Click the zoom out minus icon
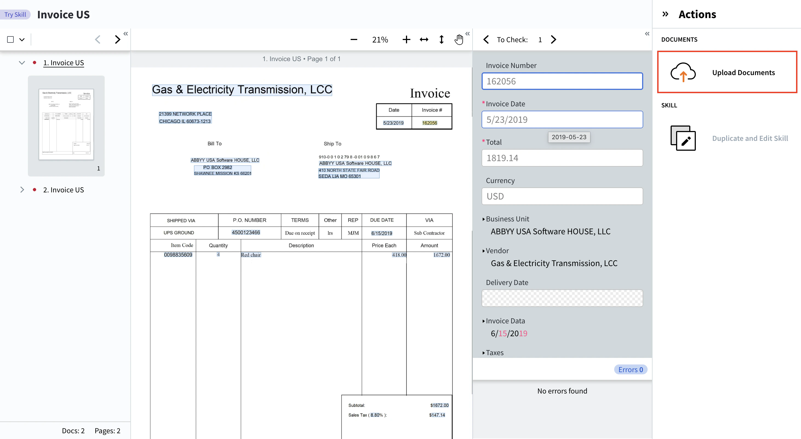Image resolution: width=801 pixels, height=439 pixels. pos(354,39)
